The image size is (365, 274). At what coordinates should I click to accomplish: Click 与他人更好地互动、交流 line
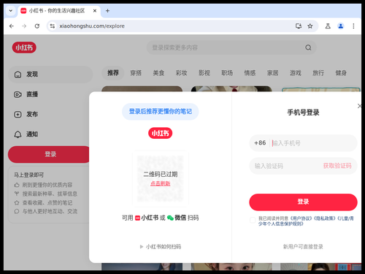click(50, 211)
